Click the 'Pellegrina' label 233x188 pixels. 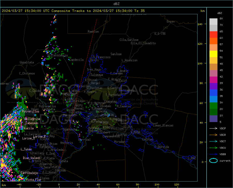coord(32,119)
